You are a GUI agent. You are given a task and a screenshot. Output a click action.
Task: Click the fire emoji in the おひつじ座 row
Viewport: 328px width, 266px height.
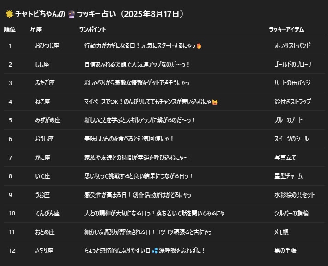(x=199, y=46)
